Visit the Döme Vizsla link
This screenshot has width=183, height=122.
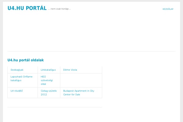click(x=70, y=70)
